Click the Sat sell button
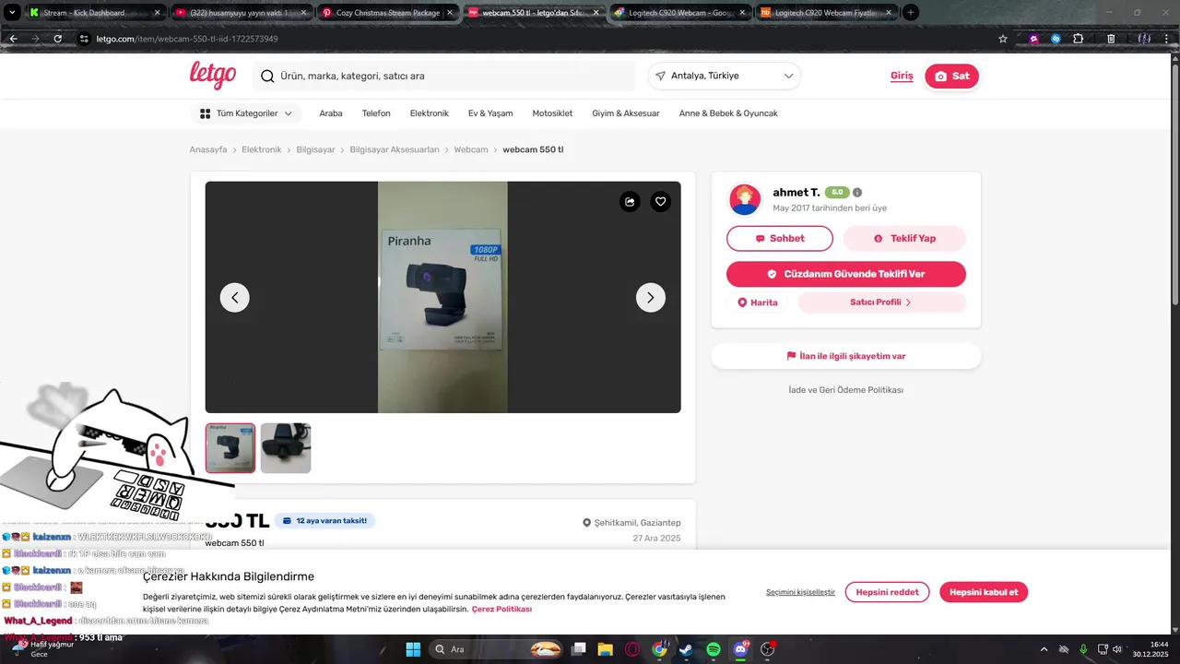 coord(952,77)
